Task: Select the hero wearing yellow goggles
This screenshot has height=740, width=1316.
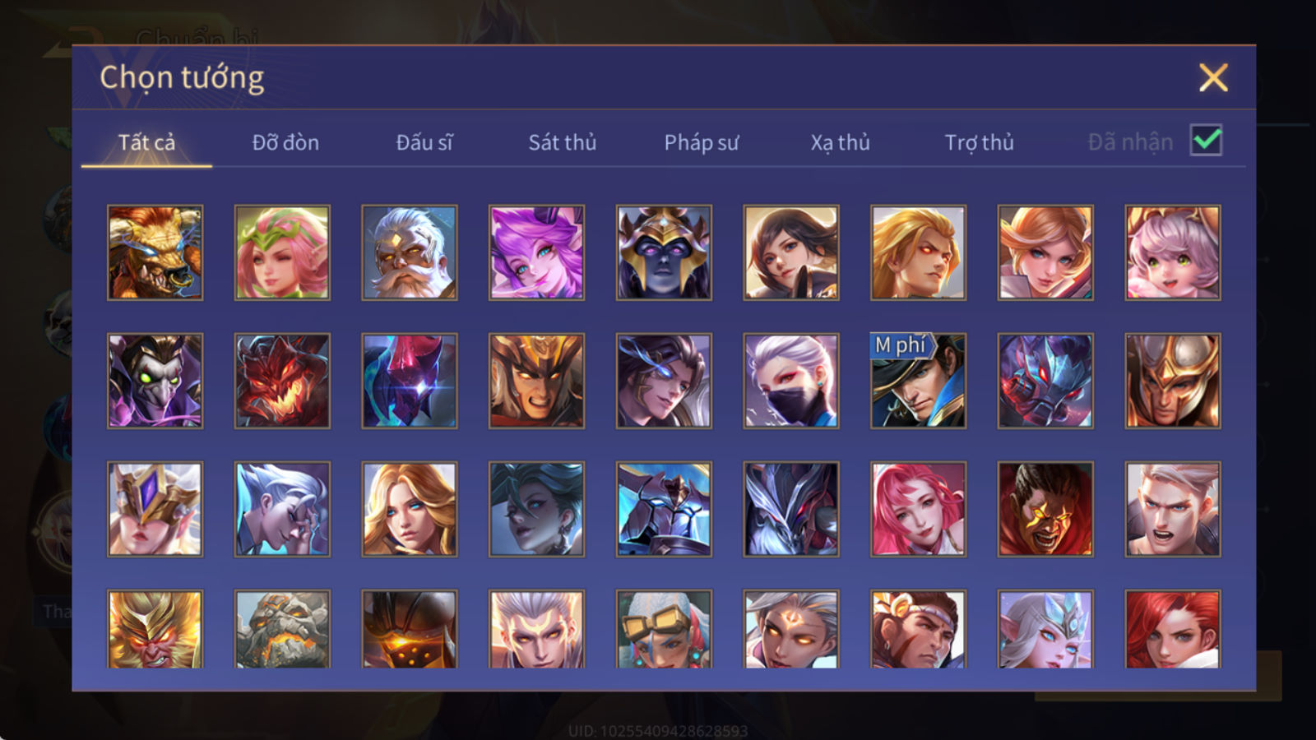Action: [664, 629]
